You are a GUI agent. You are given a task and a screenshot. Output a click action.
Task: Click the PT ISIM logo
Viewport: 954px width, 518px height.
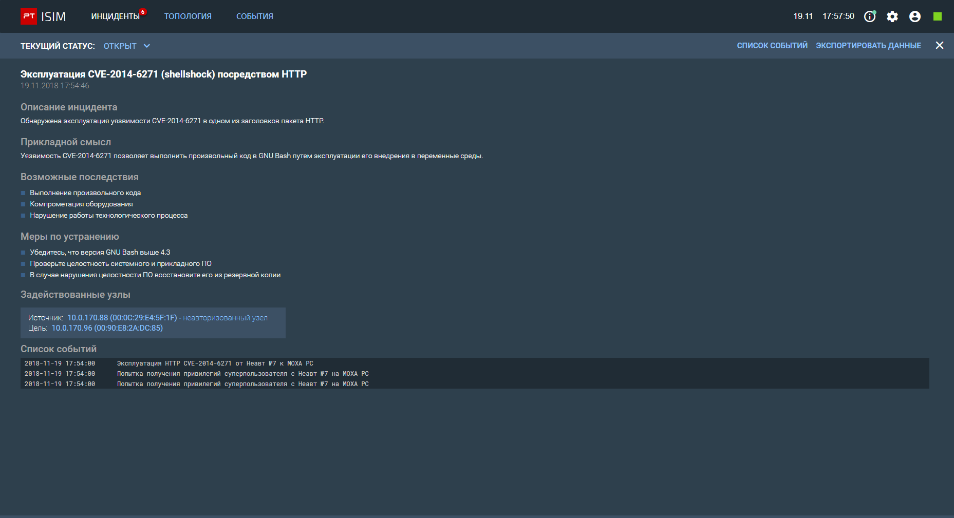[x=43, y=16]
